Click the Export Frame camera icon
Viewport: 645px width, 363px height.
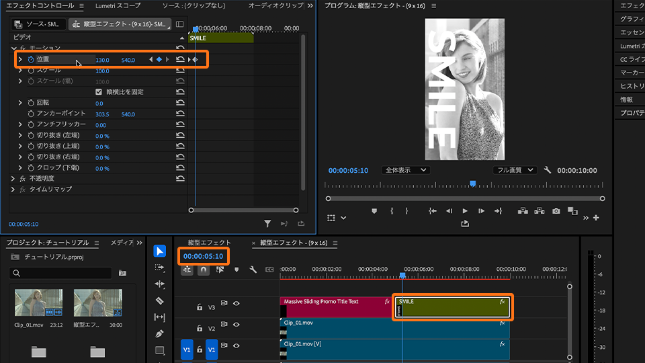coord(556,211)
